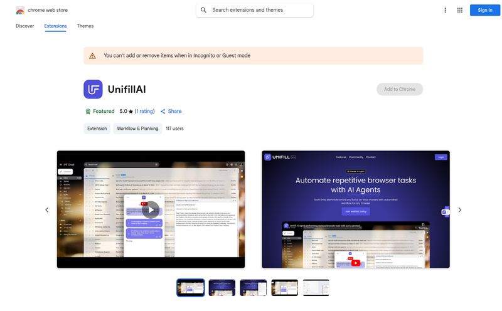Click the Workflow & Planning chip
Viewport: 502px width, 311px height.
click(x=137, y=129)
